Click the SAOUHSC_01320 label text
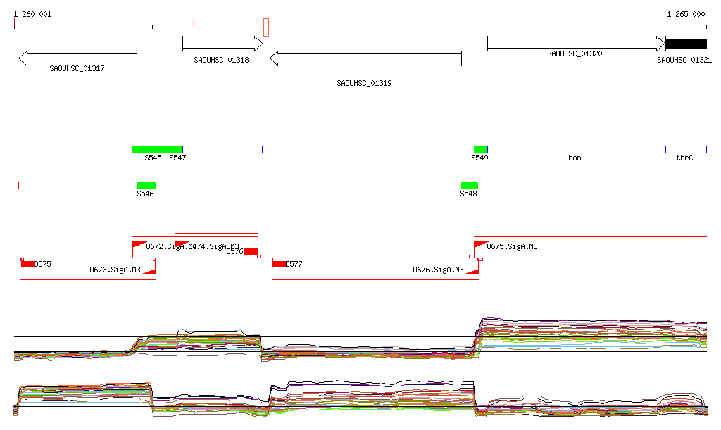 click(x=575, y=53)
